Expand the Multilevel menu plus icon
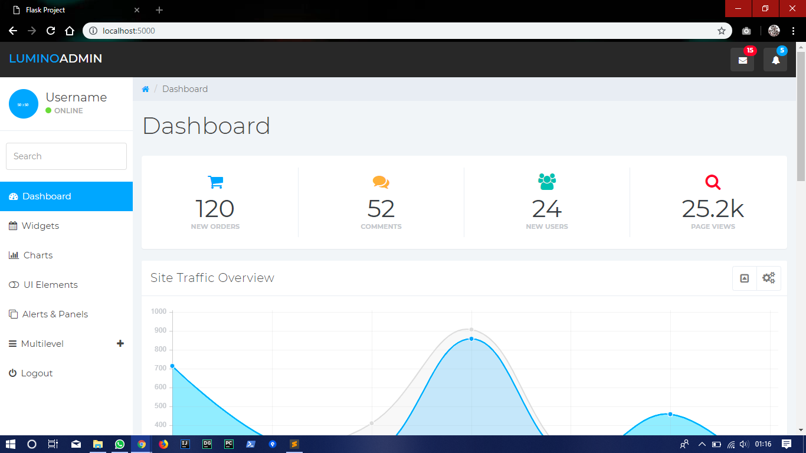 click(x=120, y=343)
